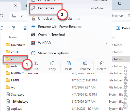
Task: Click the Properties wrench icon
Action: click(x=33, y=8)
